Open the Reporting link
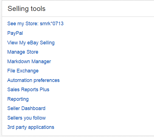This screenshot has width=154, height=137. [18, 99]
